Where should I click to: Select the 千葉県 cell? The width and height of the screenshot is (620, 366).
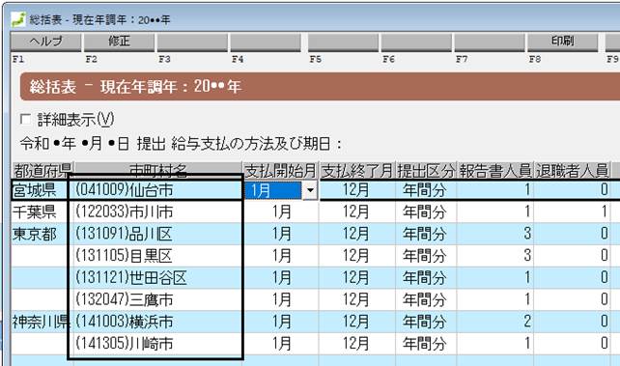tap(42, 212)
